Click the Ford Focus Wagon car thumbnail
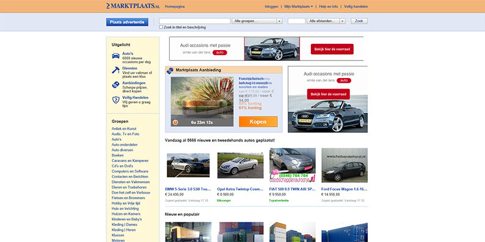 [x=345, y=165]
